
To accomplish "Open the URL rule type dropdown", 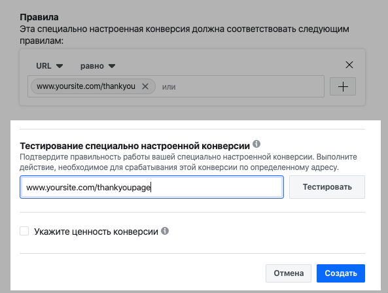I will 49,66.
